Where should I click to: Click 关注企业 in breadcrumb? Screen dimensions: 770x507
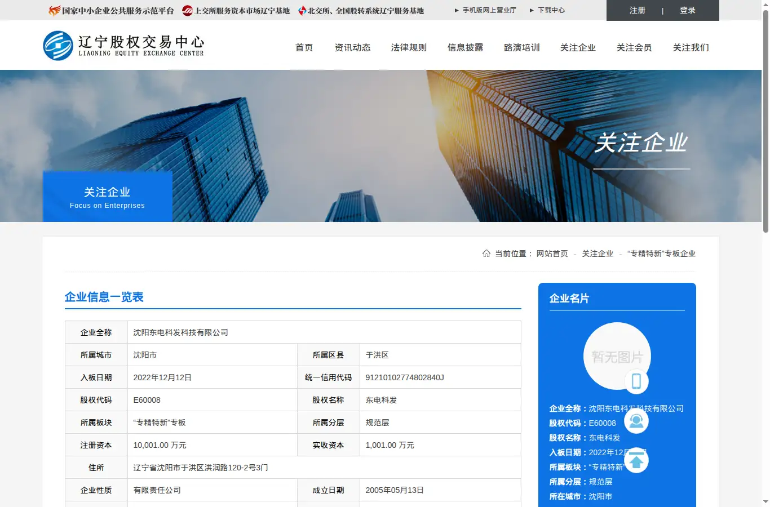coord(598,253)
